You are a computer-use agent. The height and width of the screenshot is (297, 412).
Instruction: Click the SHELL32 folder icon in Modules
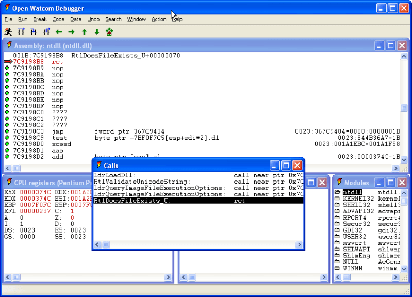click(x=337, y=205)
